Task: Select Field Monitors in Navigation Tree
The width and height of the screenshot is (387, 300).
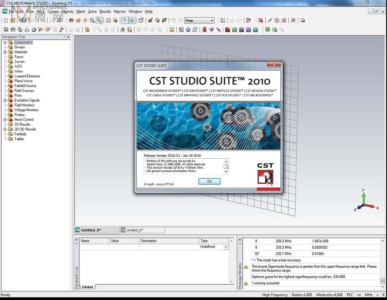Action: click(24, 105)
